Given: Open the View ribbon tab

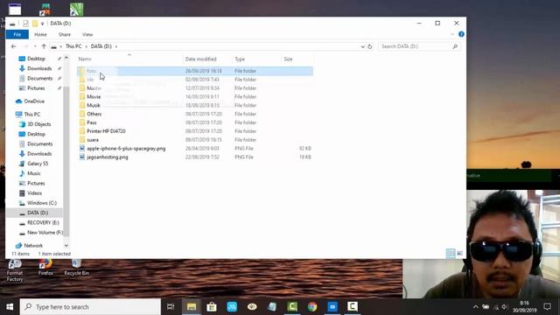Looking at the screenshot, I should click(x=87, y=35).
